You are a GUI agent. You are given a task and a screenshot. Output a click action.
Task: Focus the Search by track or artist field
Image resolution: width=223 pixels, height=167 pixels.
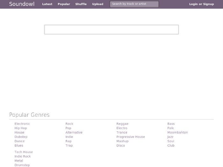click(x=134, y=4)
